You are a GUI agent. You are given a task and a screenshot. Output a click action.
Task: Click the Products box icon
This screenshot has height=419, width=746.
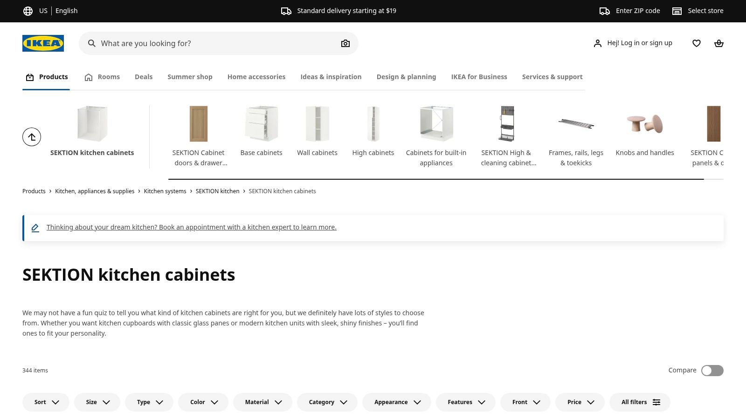coord(30,77)
